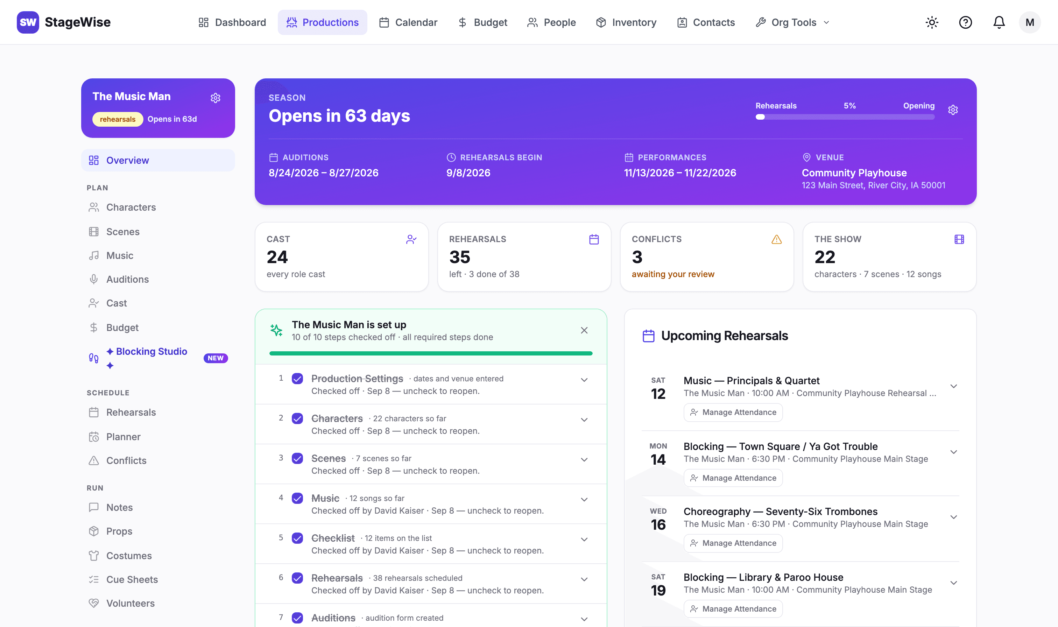Screen dimensions: 1058x627
Task: Open the Inventory nav item
Action: coord(626,22)
